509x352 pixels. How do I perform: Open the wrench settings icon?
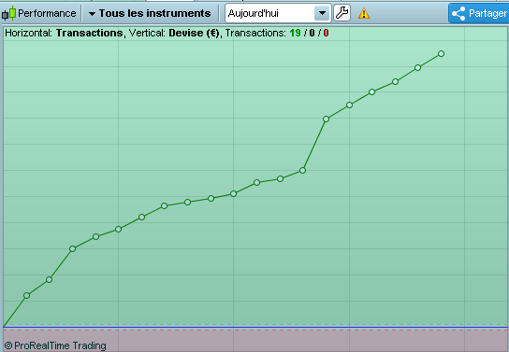(342, 13)
